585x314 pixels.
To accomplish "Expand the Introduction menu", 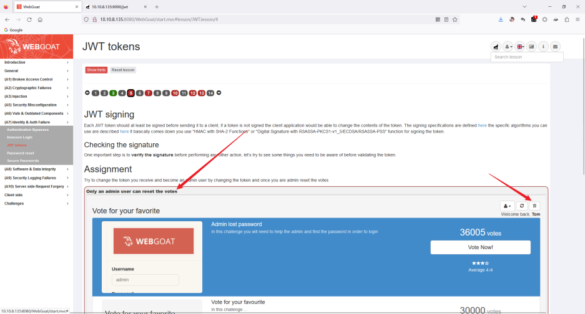I will pyautogui.click(x=37, y=62).
